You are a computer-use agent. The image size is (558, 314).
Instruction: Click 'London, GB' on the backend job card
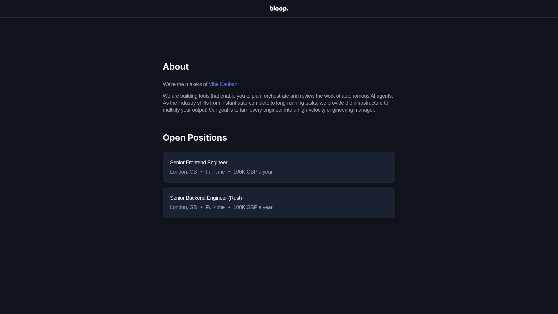pyautogui.click(x=183, y=207)
